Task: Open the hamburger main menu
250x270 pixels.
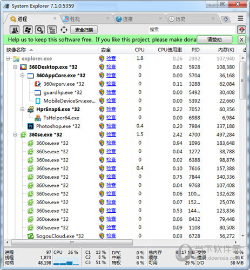Action: point(240,18)
